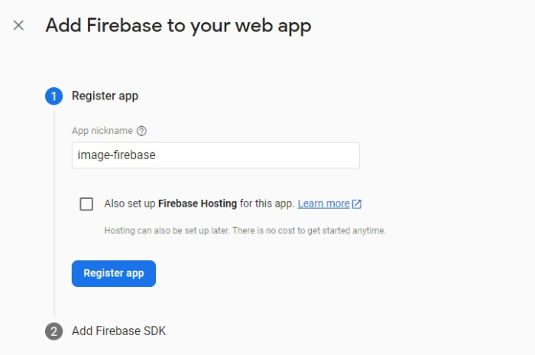This screenshot has width=535, height=355.
Task: Click the App nickname help icon
Action: [x=141, y=131]
